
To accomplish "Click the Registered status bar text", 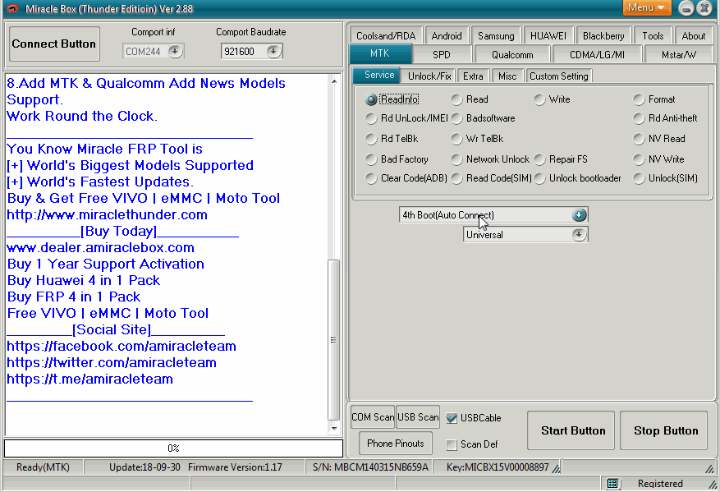I will (x=660, y=483).
